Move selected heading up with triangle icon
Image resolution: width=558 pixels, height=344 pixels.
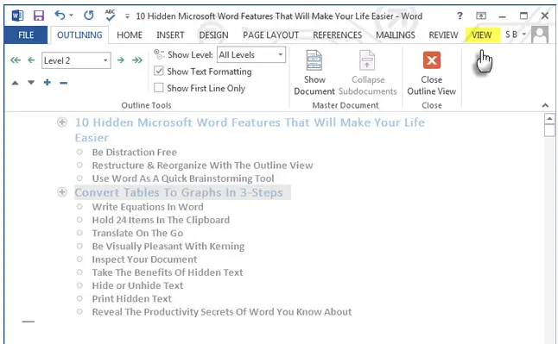[x=15, y=83]
